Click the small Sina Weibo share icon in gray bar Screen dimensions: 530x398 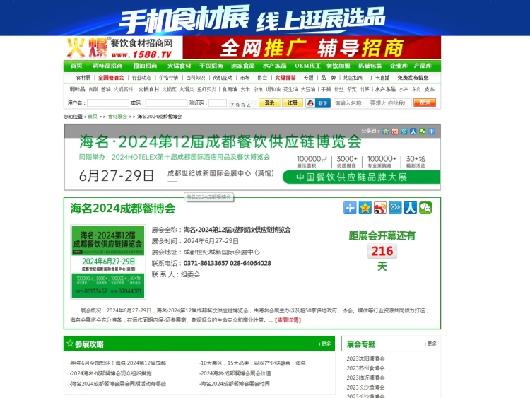(395, 131)
